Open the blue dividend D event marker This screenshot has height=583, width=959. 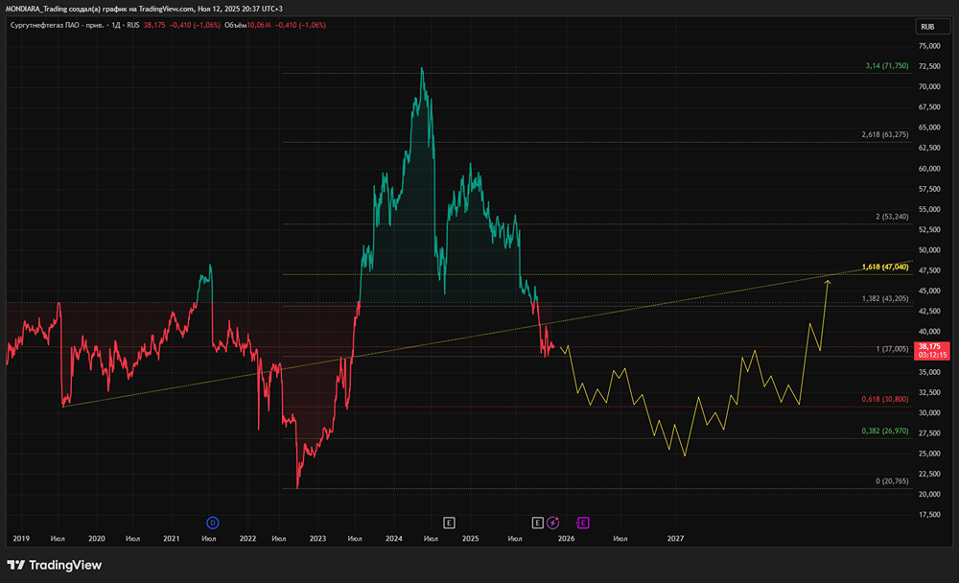[x=212, y=523]
